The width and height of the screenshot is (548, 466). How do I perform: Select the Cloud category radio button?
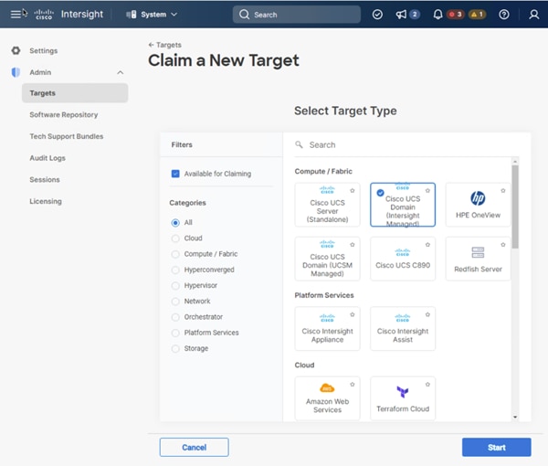(175, 238)
